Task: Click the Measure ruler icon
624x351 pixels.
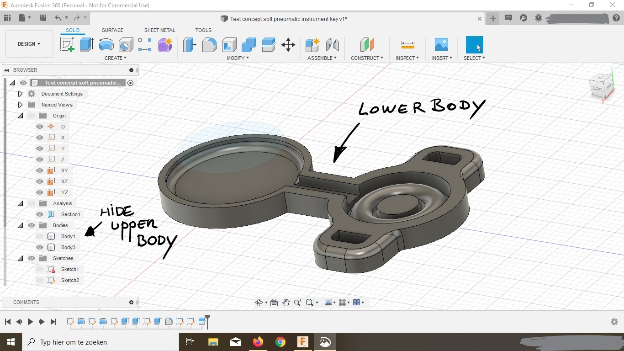Action: click(407, 45)
